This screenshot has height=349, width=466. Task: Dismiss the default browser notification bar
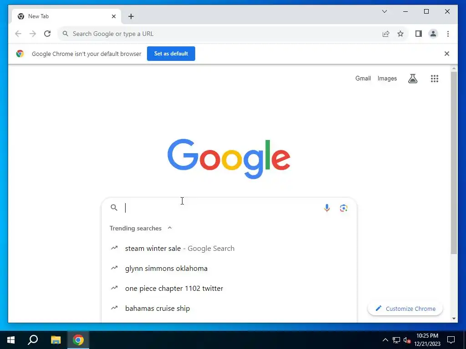pos(447,54)
